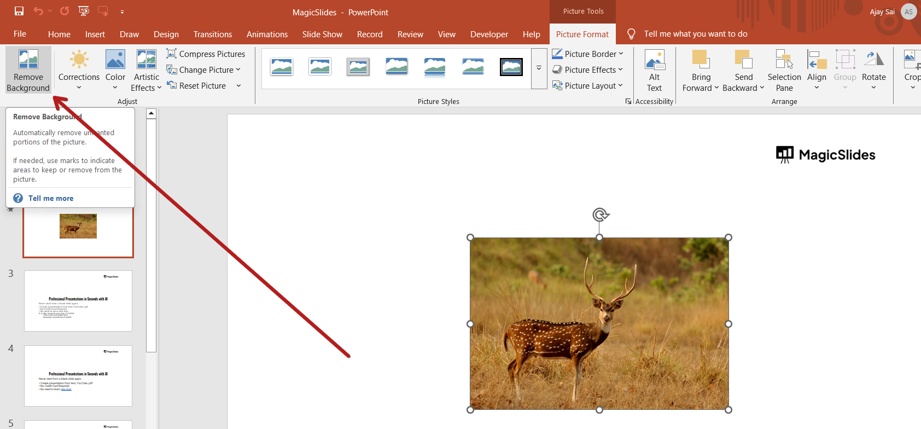Apply the second picture style in gallery
This screenshot has width=921, height=429.
pyautogui.click(x=320, y=67)
